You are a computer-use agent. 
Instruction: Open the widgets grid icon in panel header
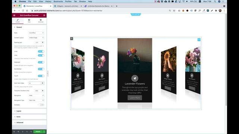(44, 15)
